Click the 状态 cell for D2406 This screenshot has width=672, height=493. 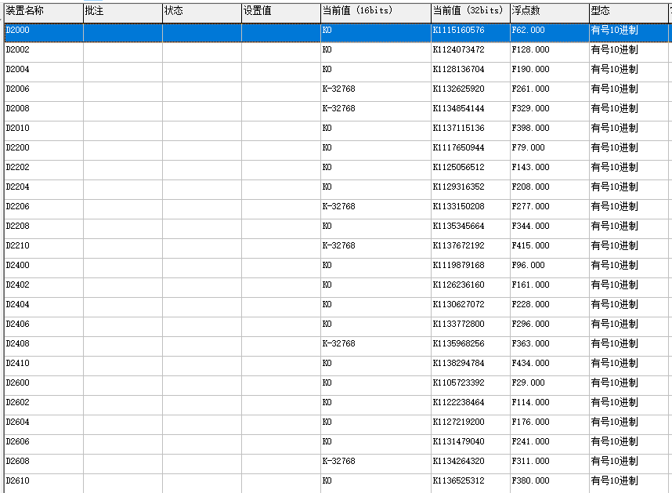tap(201, 324)
